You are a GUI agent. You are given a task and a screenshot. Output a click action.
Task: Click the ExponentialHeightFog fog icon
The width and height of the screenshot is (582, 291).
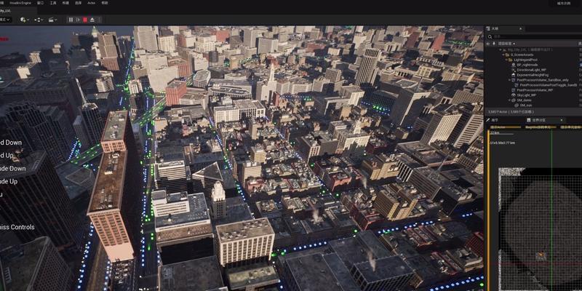click(x=514, y=75)
